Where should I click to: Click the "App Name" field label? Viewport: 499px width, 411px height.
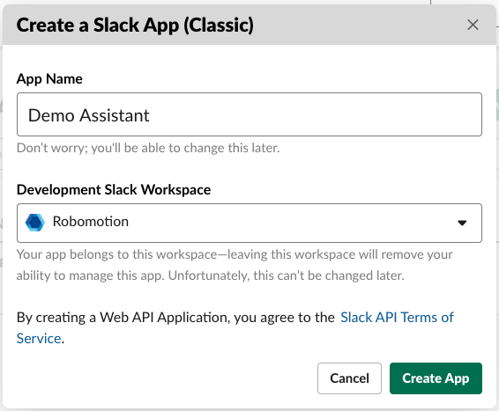[49, 79]
